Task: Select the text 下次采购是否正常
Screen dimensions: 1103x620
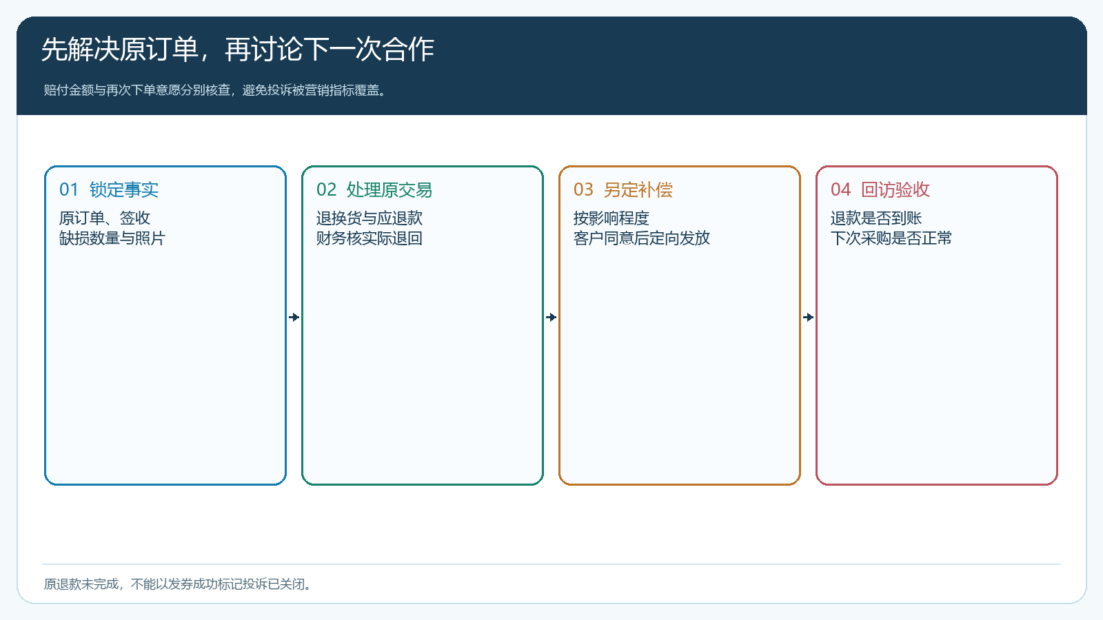Action: click(891, 238)
